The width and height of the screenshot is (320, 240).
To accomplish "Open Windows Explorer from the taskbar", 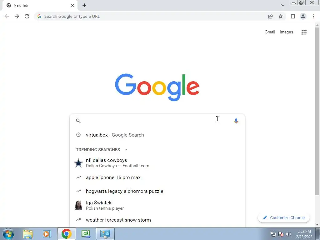I will pyautogui.click(x=28, y=234).
